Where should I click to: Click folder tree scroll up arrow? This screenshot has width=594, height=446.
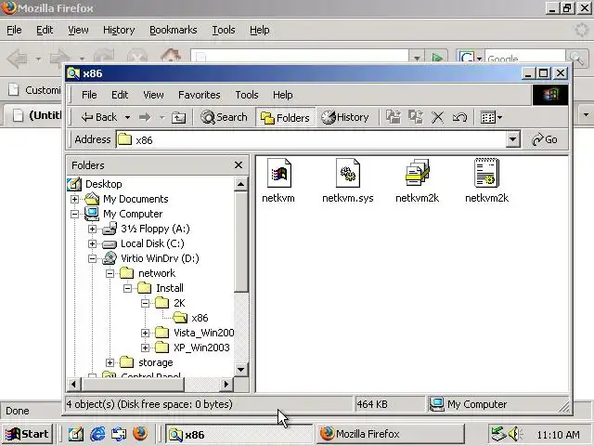pos(241,184)
